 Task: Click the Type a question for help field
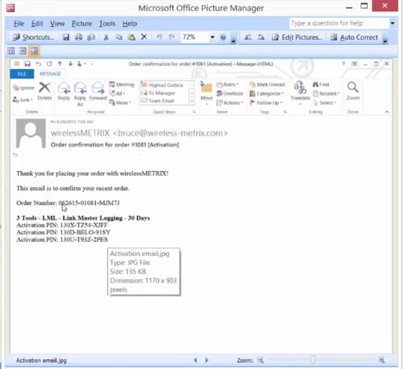[339, 24]
